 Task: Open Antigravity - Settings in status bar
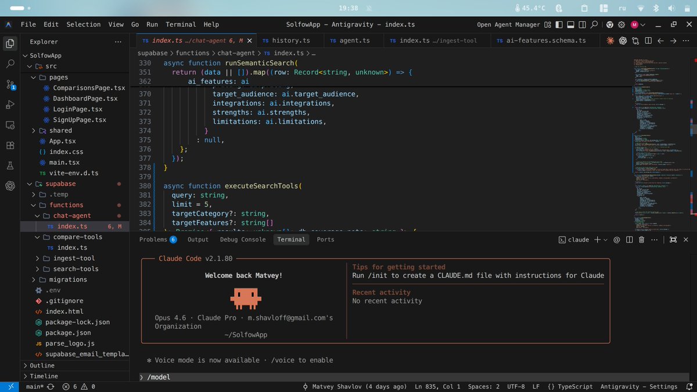point(638,386)
